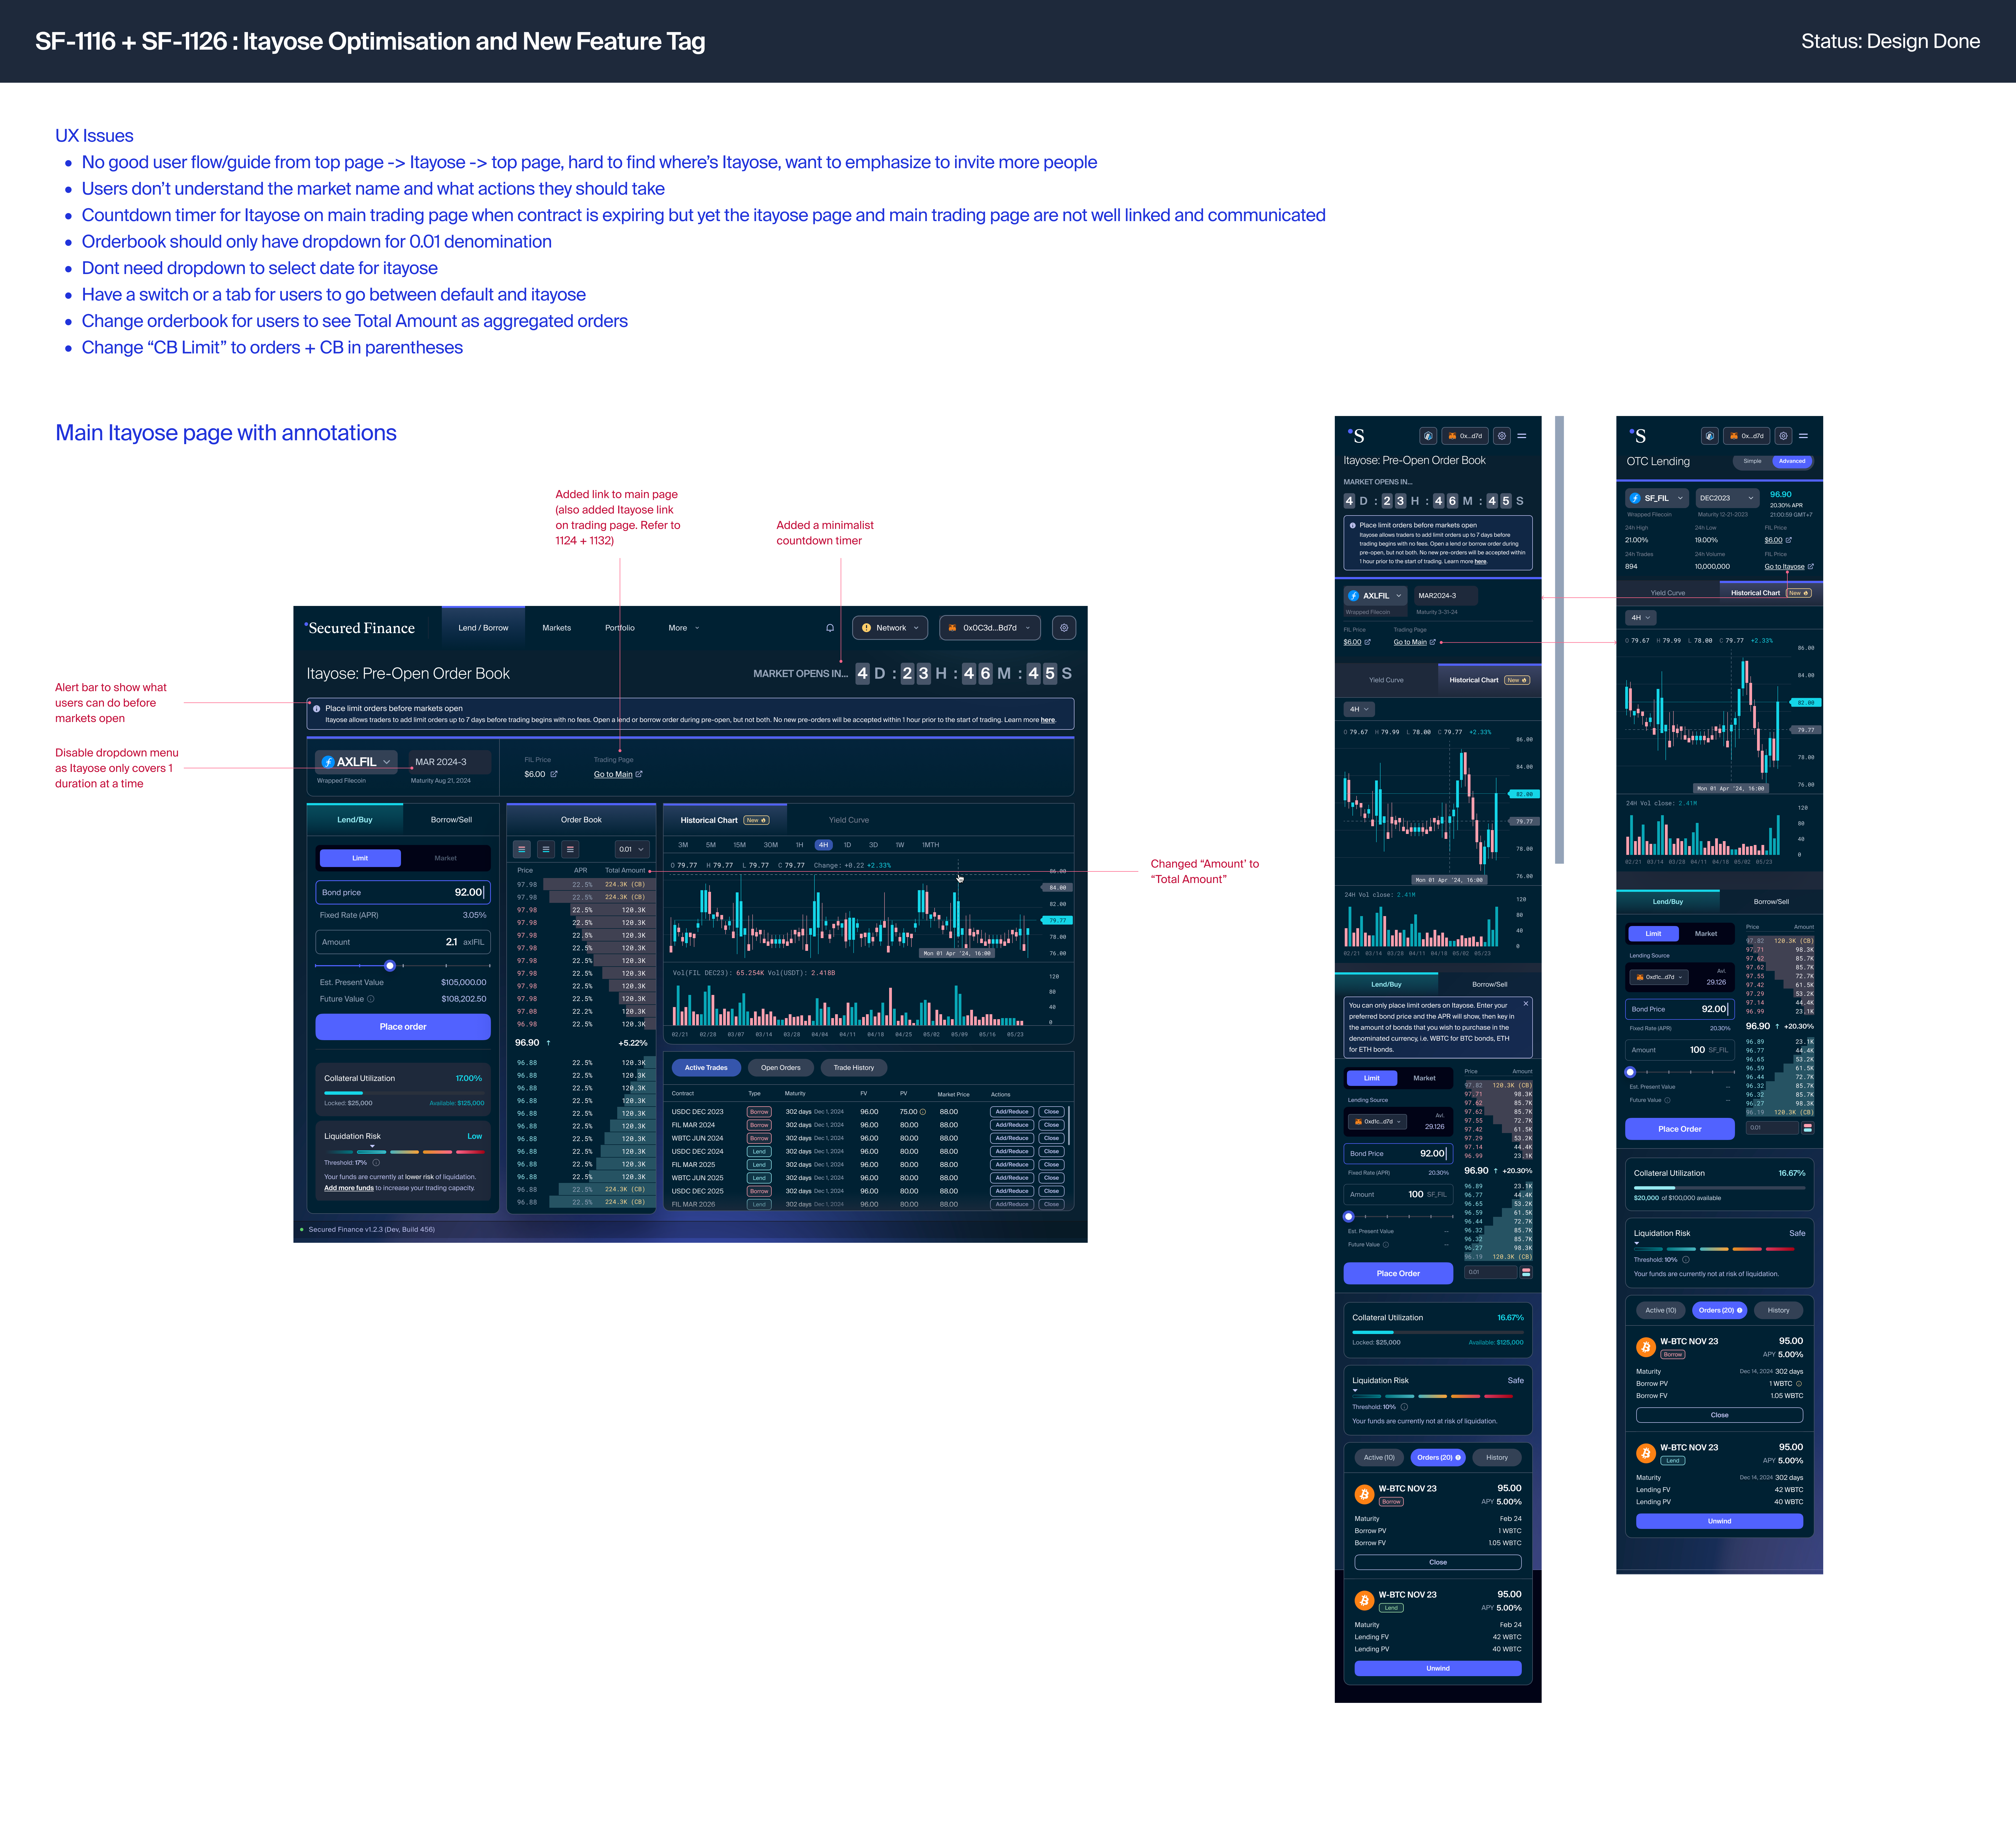Screen dimensions: 2016x1825
Task: Select Market in the OTC Lending order form
Action: [1706, 933]
